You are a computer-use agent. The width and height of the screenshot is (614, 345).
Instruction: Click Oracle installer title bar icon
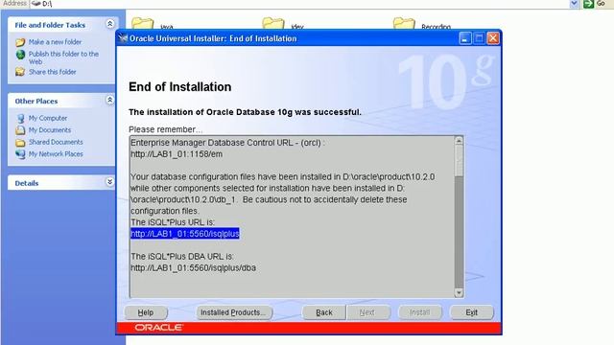tap(123, 38)
